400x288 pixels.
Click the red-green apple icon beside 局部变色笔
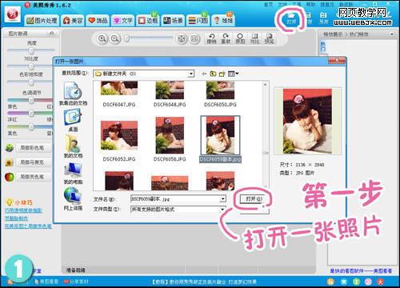click(10, 177)
